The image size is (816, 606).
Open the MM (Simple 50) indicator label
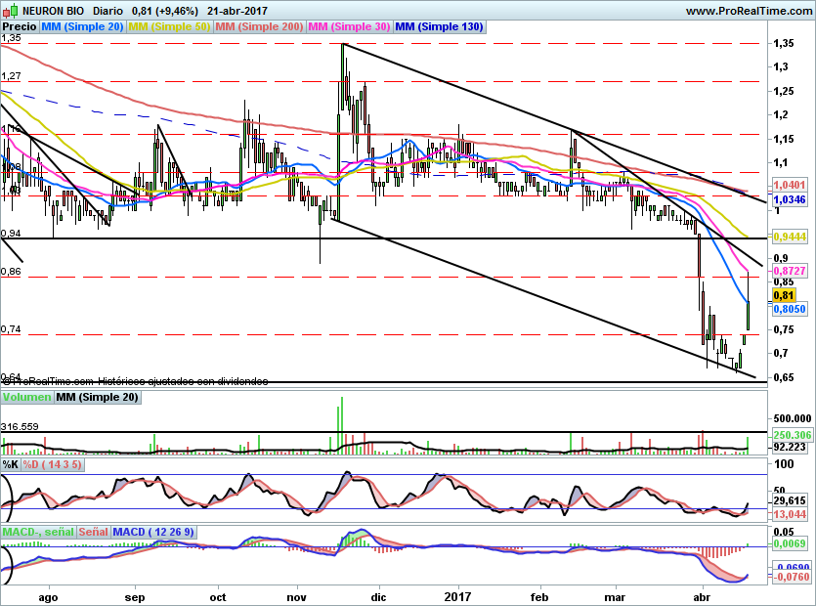(x=169, y=27)
